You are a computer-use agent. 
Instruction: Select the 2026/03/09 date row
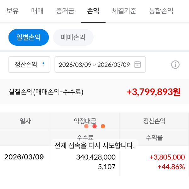24,157
